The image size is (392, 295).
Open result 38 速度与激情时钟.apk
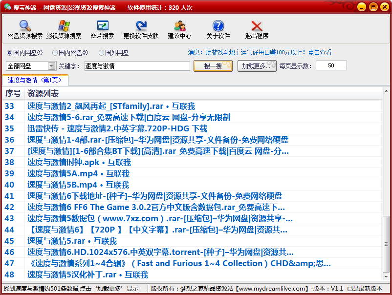(x=79, y=162)
